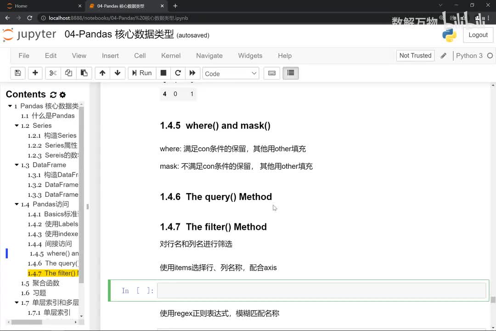Click the Contents vertical scrollbar thumb

point(81,195)
